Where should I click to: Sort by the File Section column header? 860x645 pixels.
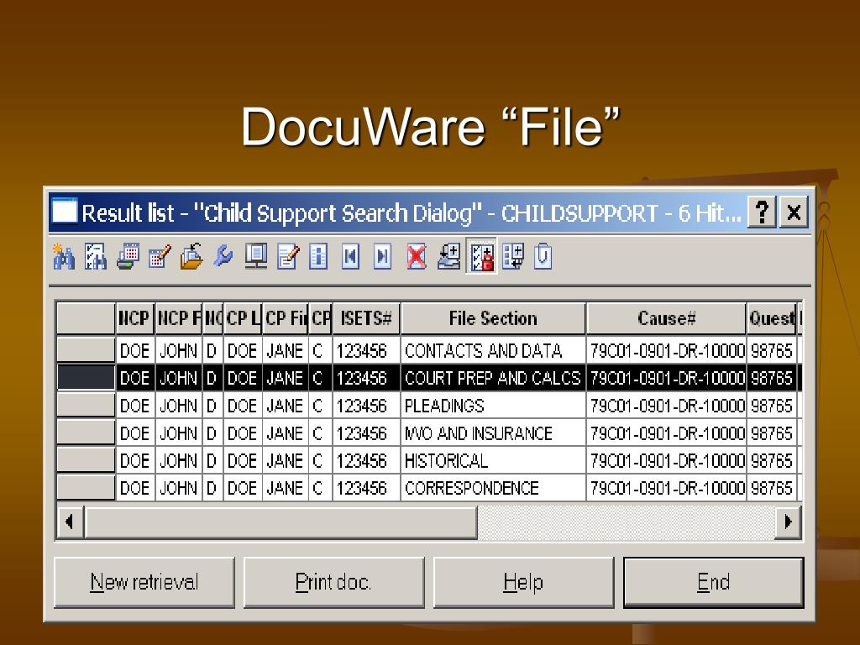[x=493, y=318]
